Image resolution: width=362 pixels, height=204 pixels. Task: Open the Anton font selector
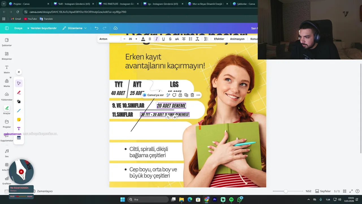point(109,39)
